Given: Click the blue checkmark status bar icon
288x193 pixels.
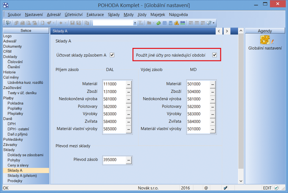Looking at the screenshot, I should [225, 188].
